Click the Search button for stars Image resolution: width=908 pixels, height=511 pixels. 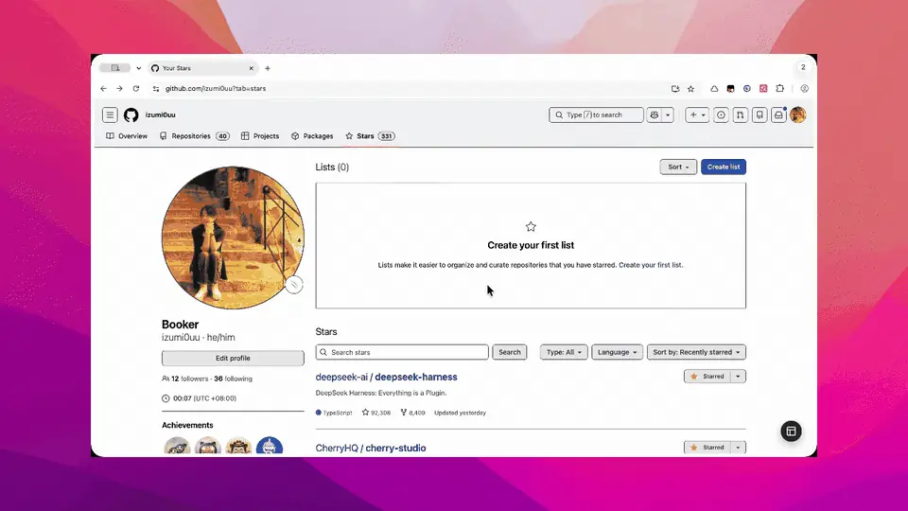(510, 352)
